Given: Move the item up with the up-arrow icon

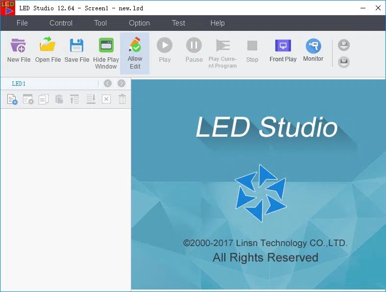Looking at the screenshot, I should pos(74,99).
